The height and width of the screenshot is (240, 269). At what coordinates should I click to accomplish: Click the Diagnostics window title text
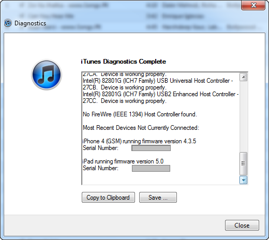tap(30, 23)
